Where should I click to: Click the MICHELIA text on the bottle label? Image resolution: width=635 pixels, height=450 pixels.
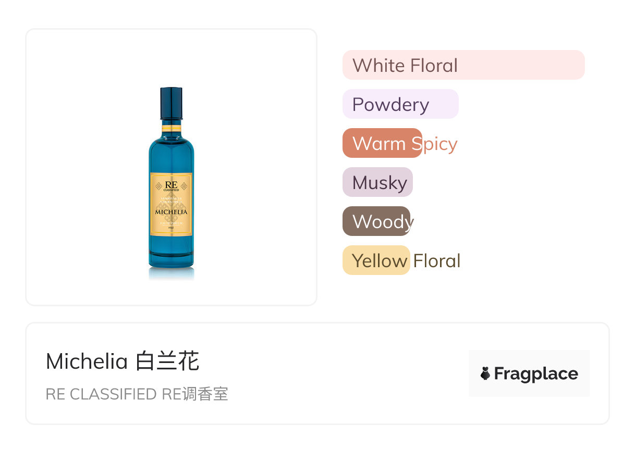(171, 212)
